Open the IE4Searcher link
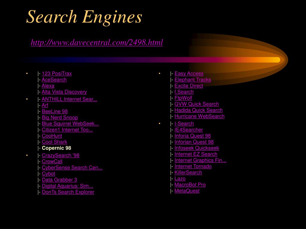This screenshot has height=229, width=306. pos(189,130)
